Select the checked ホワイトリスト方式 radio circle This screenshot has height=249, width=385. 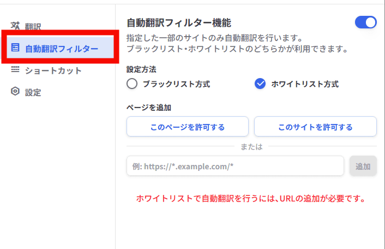click(x=260, y=84)
